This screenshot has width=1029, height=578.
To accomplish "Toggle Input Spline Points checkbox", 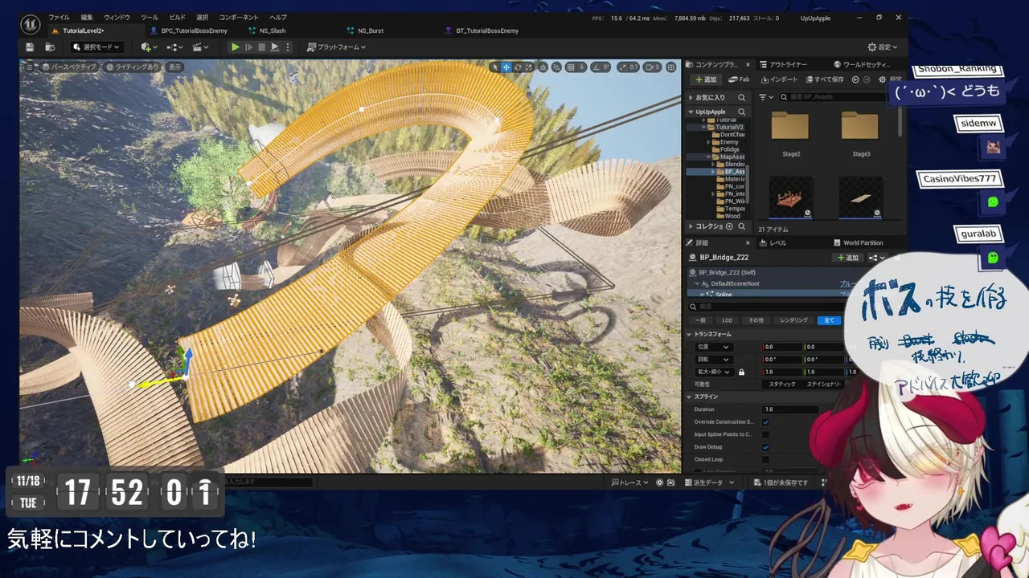I will 765,434.
